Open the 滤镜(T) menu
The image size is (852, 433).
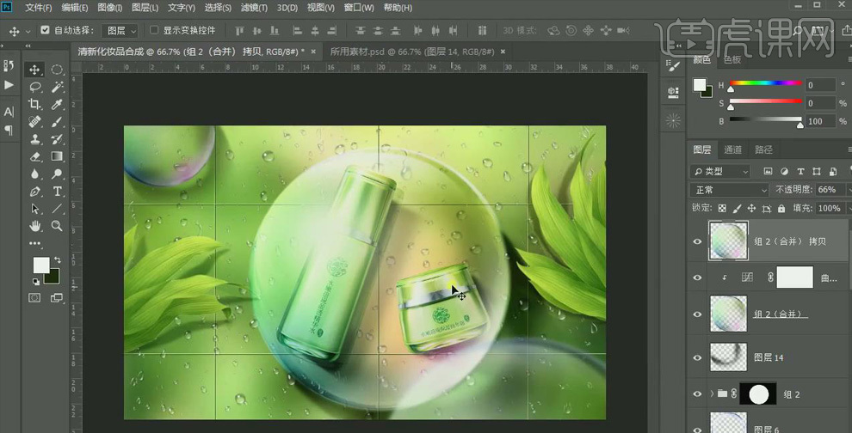(x=254, y=8)
